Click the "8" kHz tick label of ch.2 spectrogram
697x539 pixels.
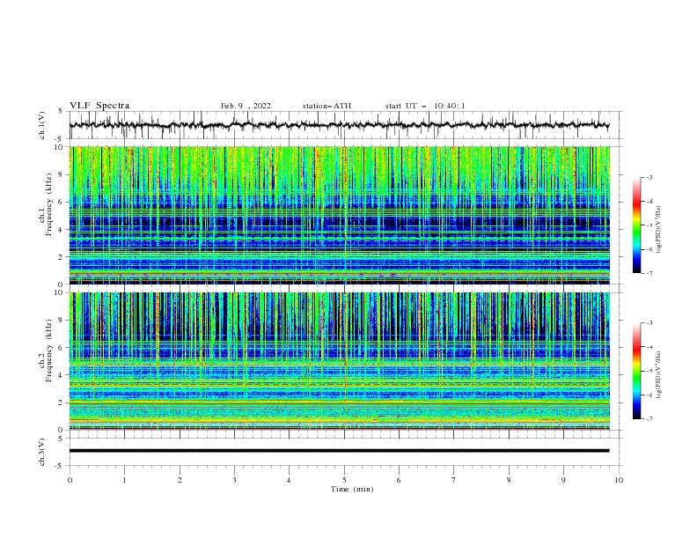click(62, 321)
